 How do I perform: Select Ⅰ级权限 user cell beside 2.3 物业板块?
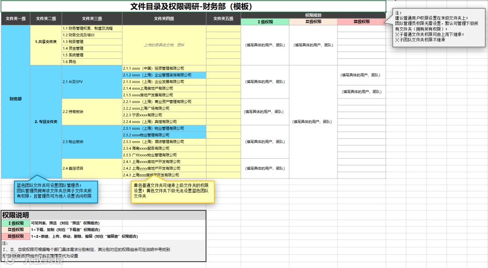tap(265, 141)
